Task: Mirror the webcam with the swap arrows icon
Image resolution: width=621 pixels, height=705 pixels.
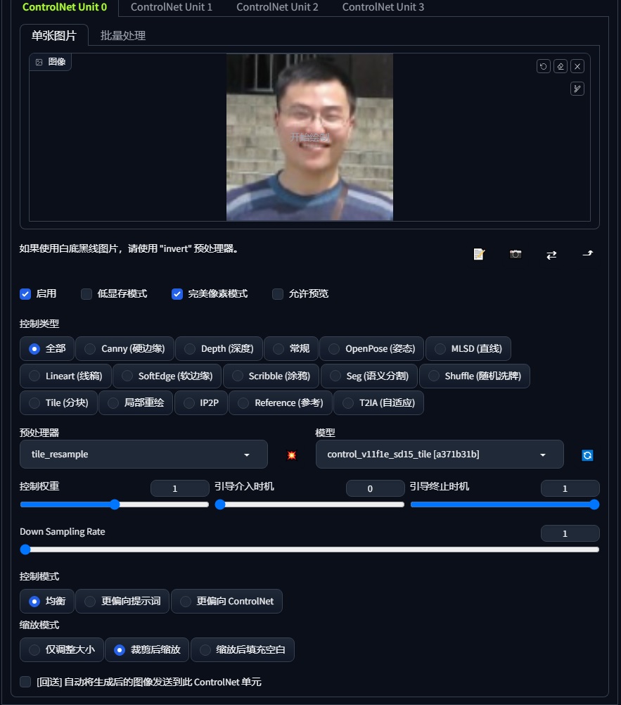Action: tap(551, 254)
